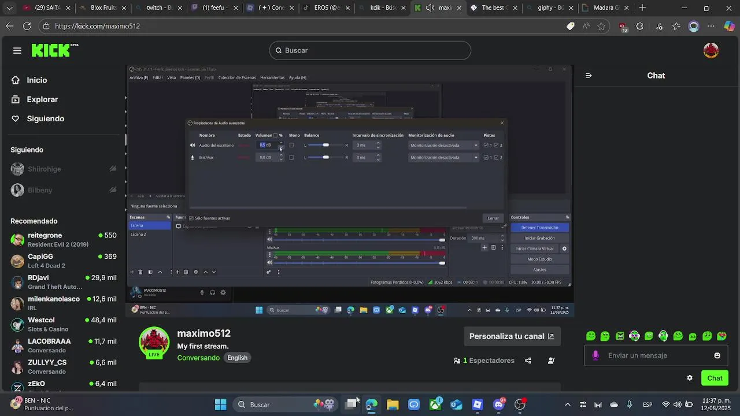Open the emoji picker in message box
Viewport: 740px width, 416px height.
717,355
